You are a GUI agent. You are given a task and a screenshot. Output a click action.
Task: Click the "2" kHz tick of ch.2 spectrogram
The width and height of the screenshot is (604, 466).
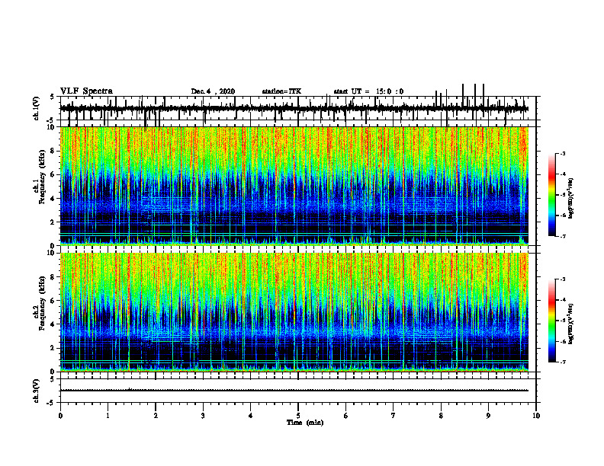point(54,348)
